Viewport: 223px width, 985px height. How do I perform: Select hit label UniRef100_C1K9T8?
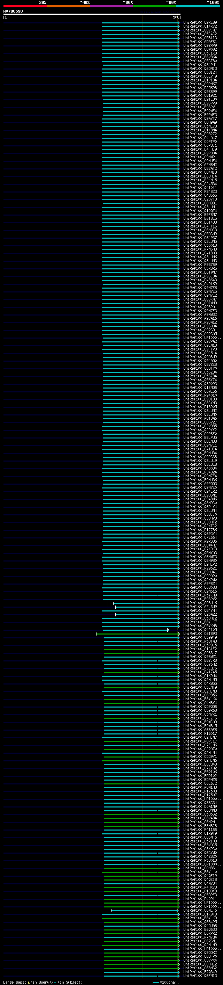tap(200, 914)
